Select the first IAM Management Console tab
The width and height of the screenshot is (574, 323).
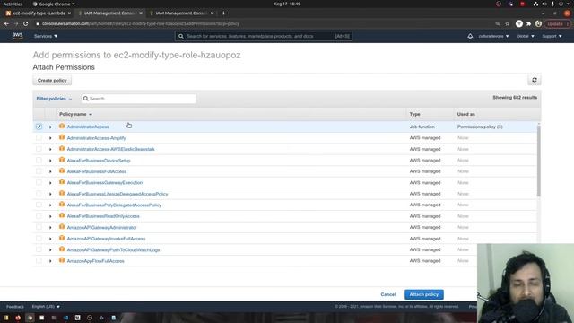click(109, 13)
